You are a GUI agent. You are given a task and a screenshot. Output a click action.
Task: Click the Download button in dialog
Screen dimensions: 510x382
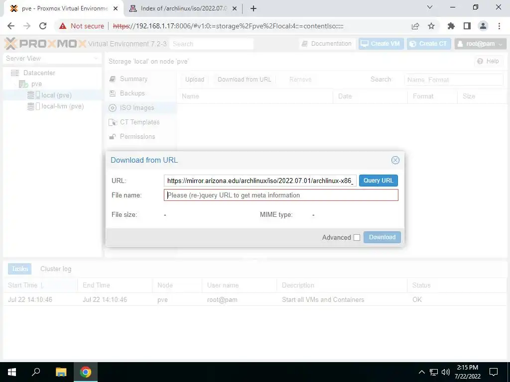[x=382, y=237]
